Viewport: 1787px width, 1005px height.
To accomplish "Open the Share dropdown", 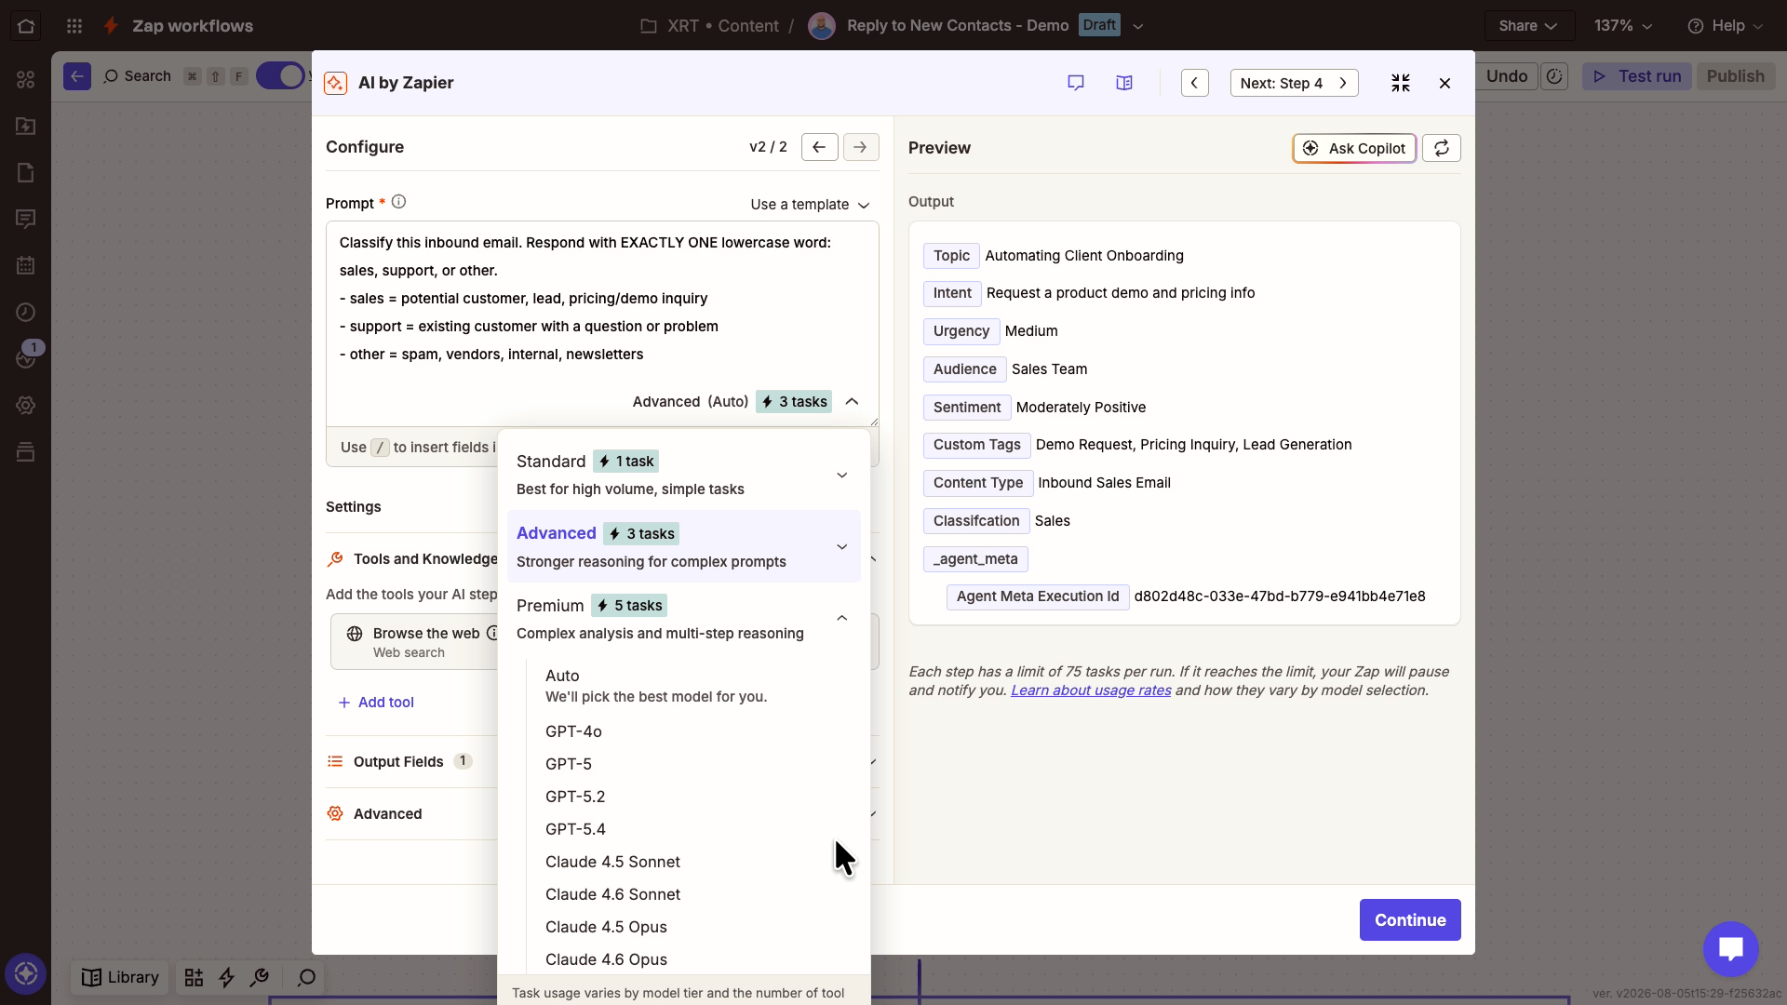I will (1527, 25).
